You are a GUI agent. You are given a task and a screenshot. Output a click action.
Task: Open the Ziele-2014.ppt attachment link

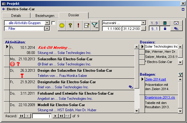[156, 79]
